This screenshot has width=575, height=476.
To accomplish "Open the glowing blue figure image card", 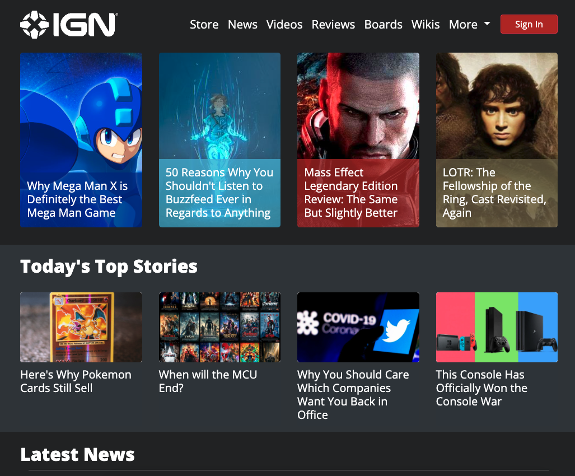I will (219, 106).
